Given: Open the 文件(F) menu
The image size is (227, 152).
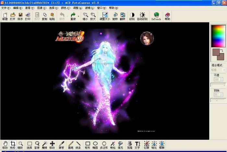Looking at the screenshot, I should point(6,8).
